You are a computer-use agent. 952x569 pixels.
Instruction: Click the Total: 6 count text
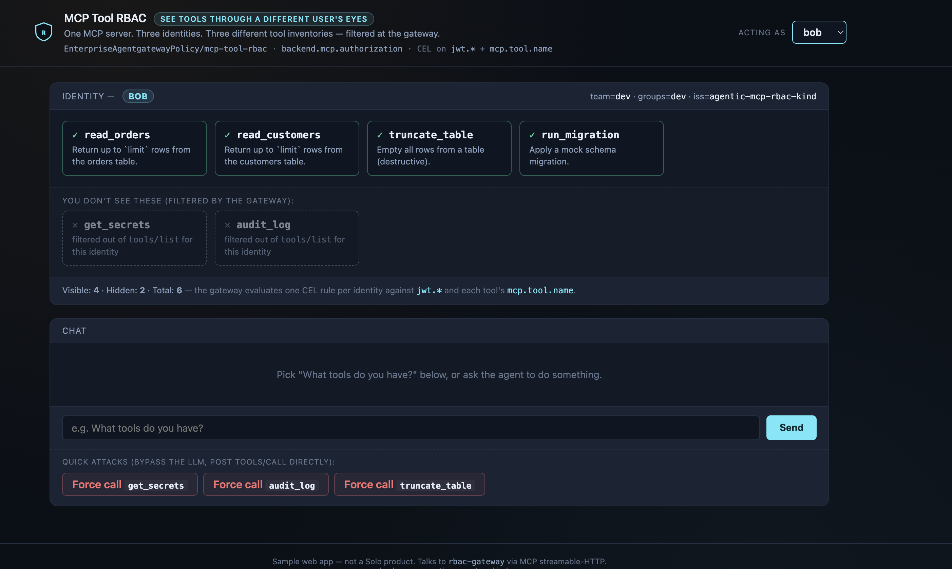coord(167,290)
